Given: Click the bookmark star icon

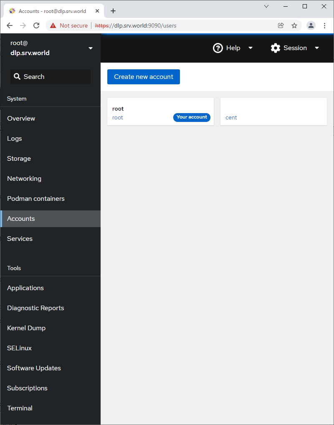Looking at the screenshot, I should click(x=294, y=25).
